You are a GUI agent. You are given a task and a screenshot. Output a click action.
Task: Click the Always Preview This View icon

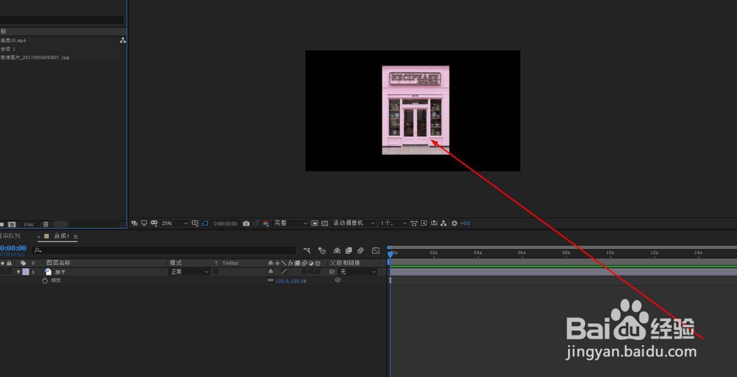pyautogui.click(x=135, y=223)
